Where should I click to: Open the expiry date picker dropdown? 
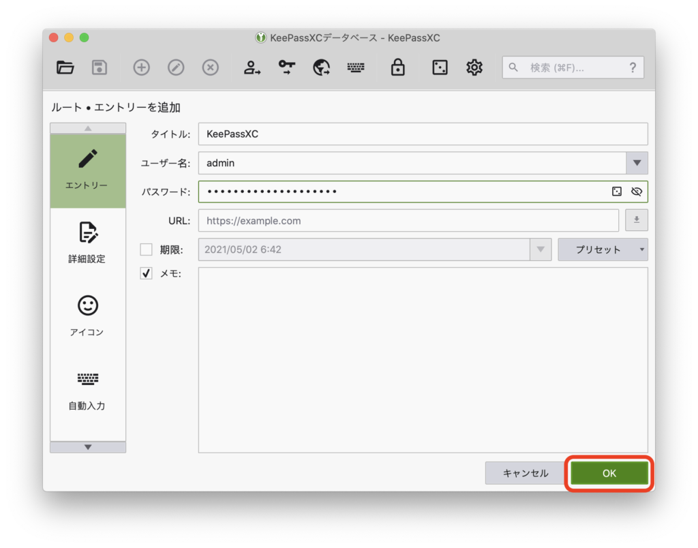(541, 249)
